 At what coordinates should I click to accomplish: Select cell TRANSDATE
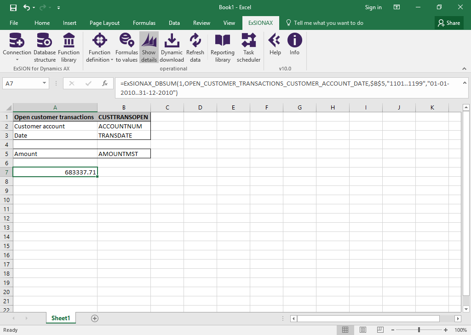(x=124, y=135)
